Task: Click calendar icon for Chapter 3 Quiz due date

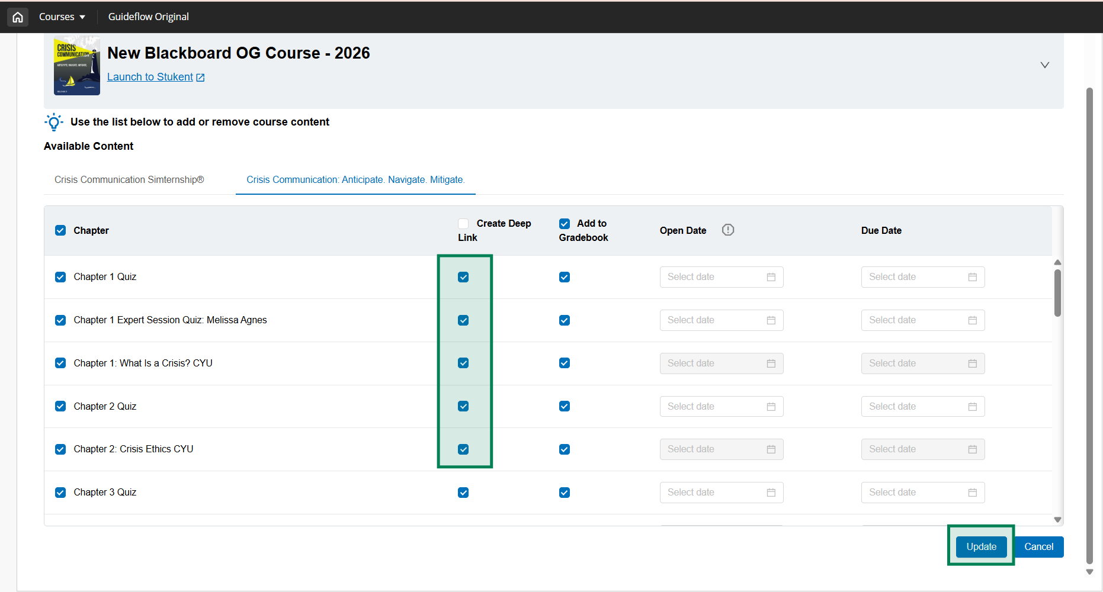Action: (x=972, y=493)
